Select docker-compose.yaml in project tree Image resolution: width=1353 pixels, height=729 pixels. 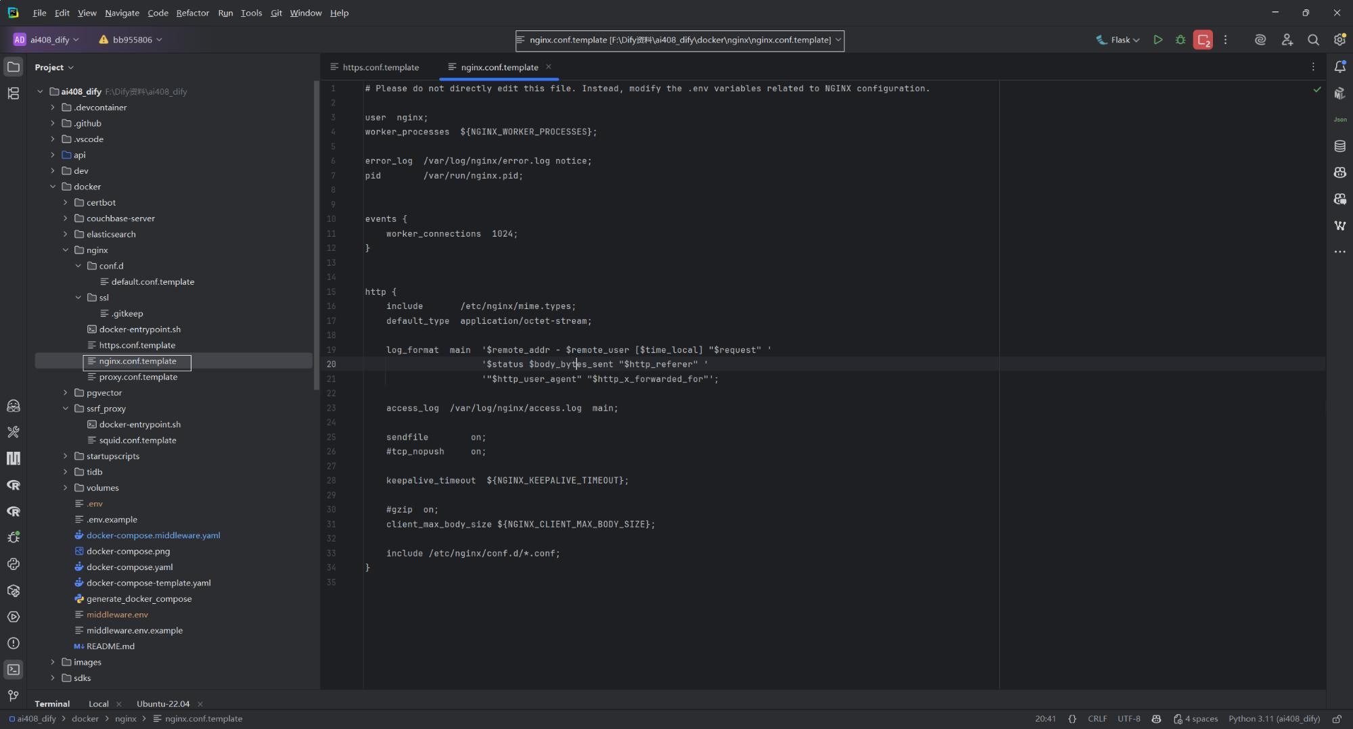pyautogui.click(x=129, y=567)
